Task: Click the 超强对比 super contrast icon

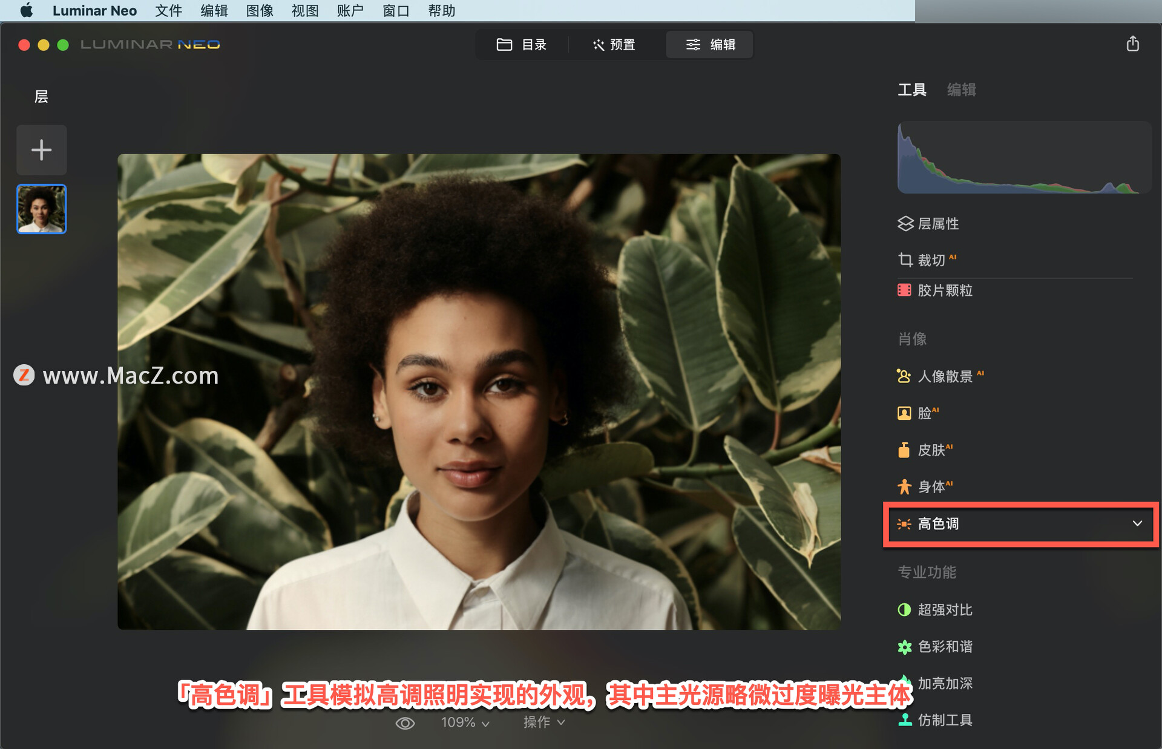Action: coord(901,607)
